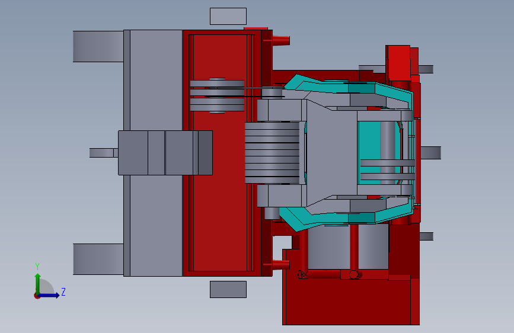Select the thin shaft stub on far left
The height and width of the screenshot is (333, 514).
[x=104, y=153]
